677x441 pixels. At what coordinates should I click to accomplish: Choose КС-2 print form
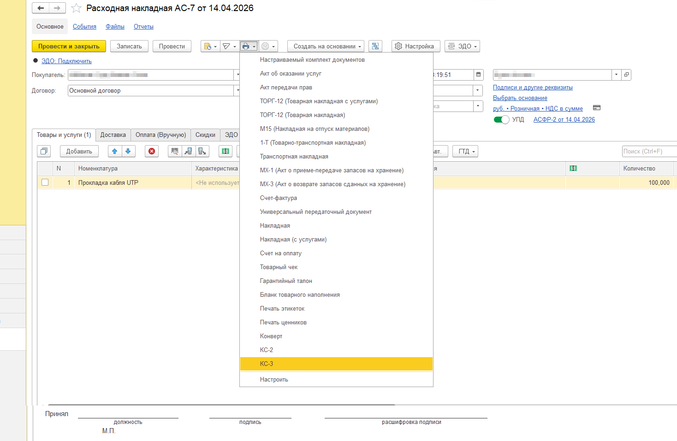[x=336, y=350]
